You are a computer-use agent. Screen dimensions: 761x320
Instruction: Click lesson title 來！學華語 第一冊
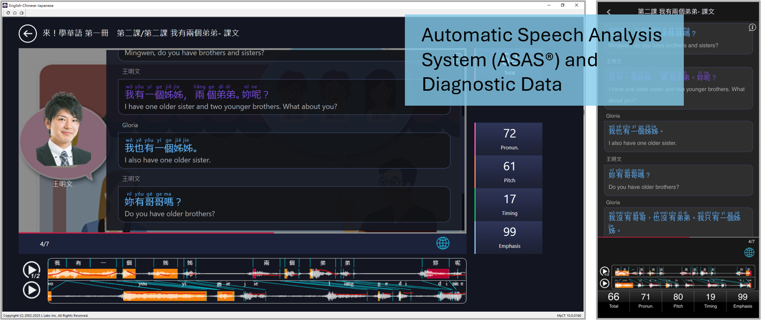tap(76, 33)
